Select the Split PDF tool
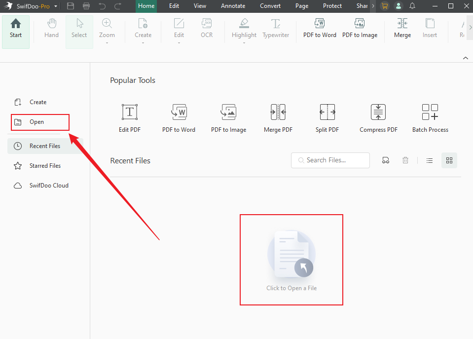 point(327,113)
